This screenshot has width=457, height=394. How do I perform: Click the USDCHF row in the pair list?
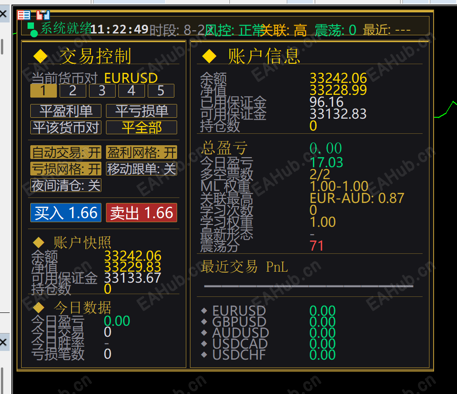268,355
